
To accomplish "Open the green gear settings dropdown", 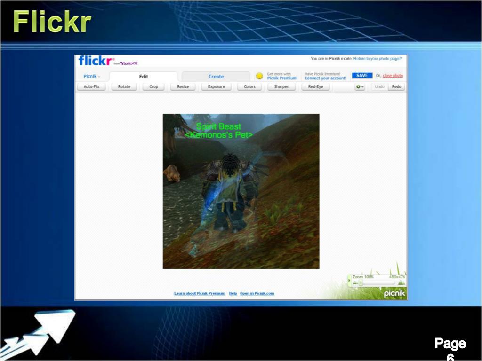I will (360, 87).
